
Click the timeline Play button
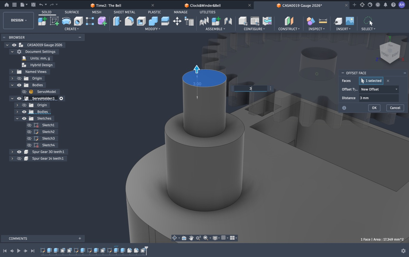[18, 251]
